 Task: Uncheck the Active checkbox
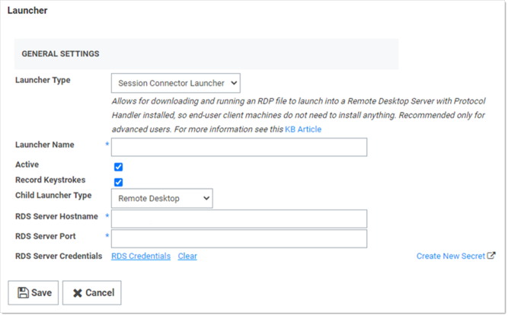click(119, 167)
